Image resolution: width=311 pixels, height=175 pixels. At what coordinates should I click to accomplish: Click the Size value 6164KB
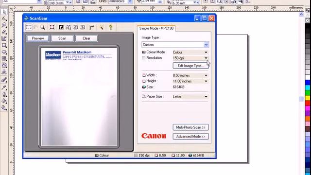[178, 87]
